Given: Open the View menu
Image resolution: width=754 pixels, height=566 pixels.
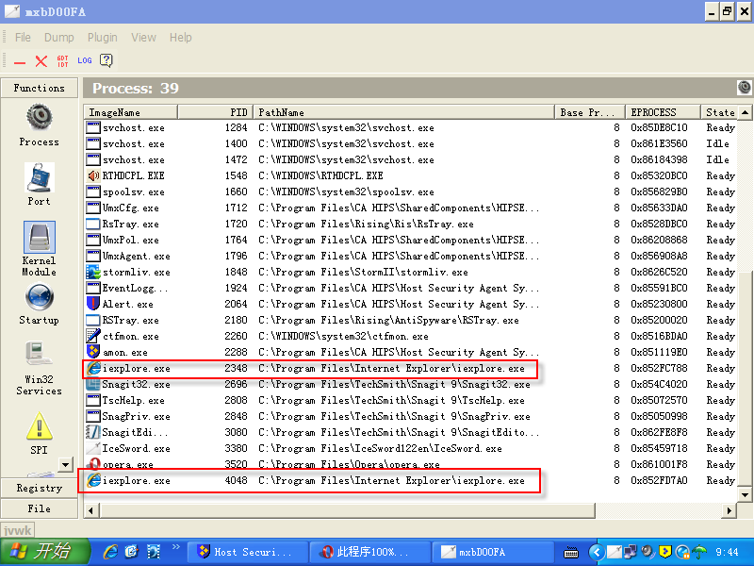Looking at the screenshot, I should pyautogui.click(x=143, y=38).
